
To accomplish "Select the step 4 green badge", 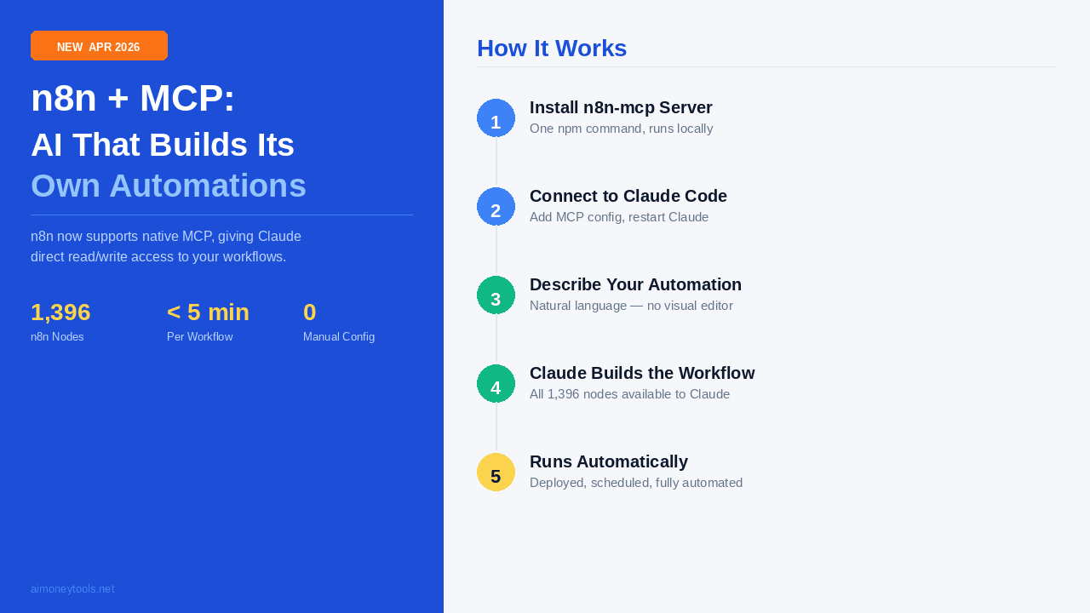I will [x=496, y=385].
